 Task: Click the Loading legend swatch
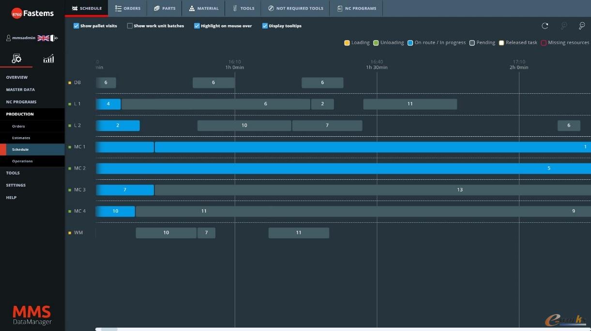tap(347, 43)
